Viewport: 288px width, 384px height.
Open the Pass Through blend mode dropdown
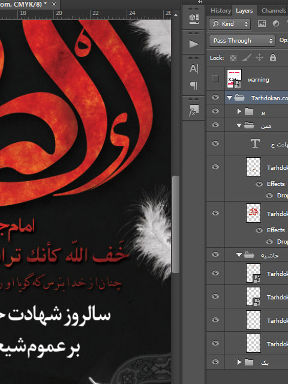tap(241, 41)
